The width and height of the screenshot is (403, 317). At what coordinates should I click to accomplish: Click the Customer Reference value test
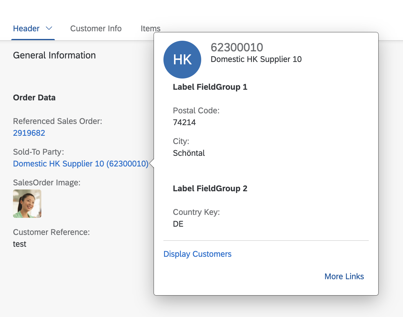coord(20,244)
